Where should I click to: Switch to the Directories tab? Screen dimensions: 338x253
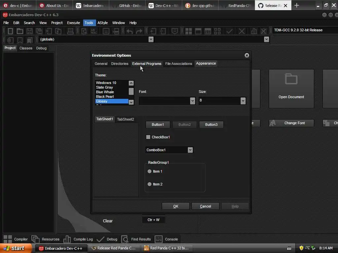tap(119, 64)
